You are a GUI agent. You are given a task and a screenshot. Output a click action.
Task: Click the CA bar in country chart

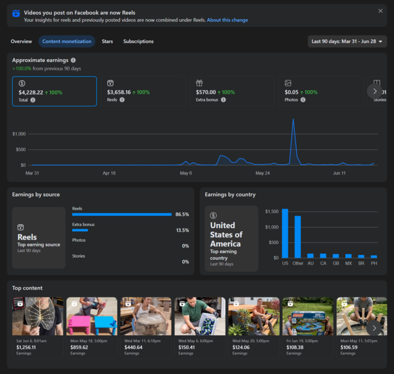pos(323,256)
